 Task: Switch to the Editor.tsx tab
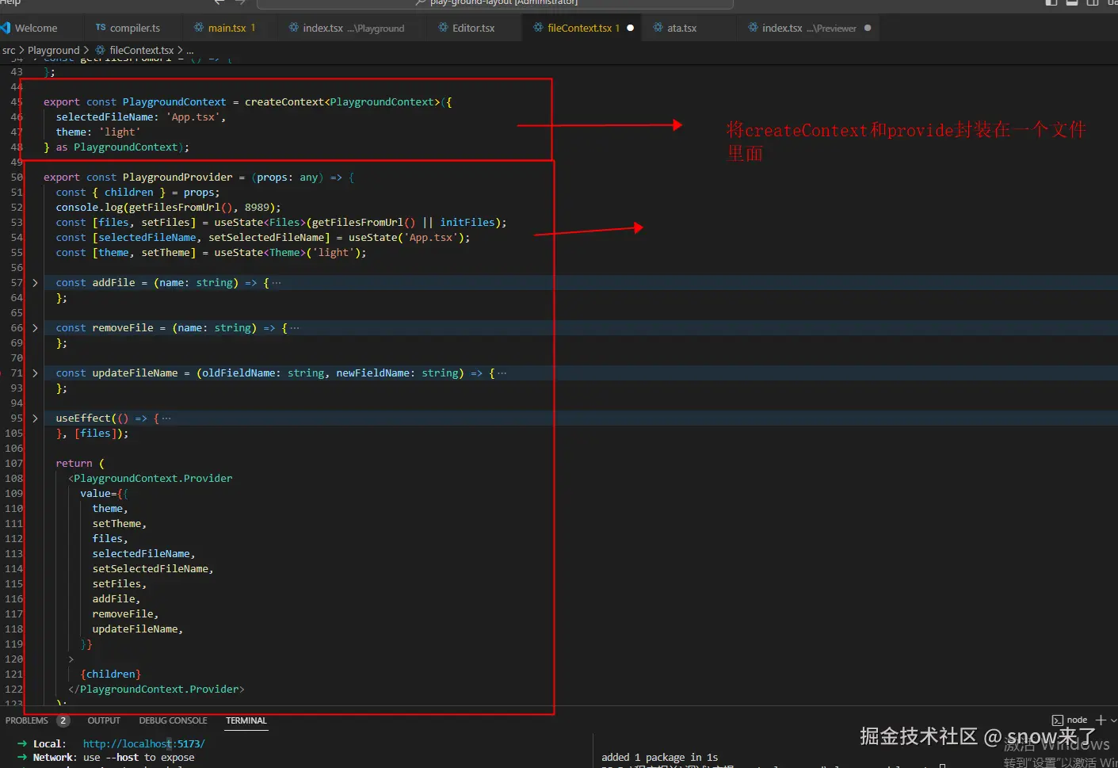click(x=473, y=28)
